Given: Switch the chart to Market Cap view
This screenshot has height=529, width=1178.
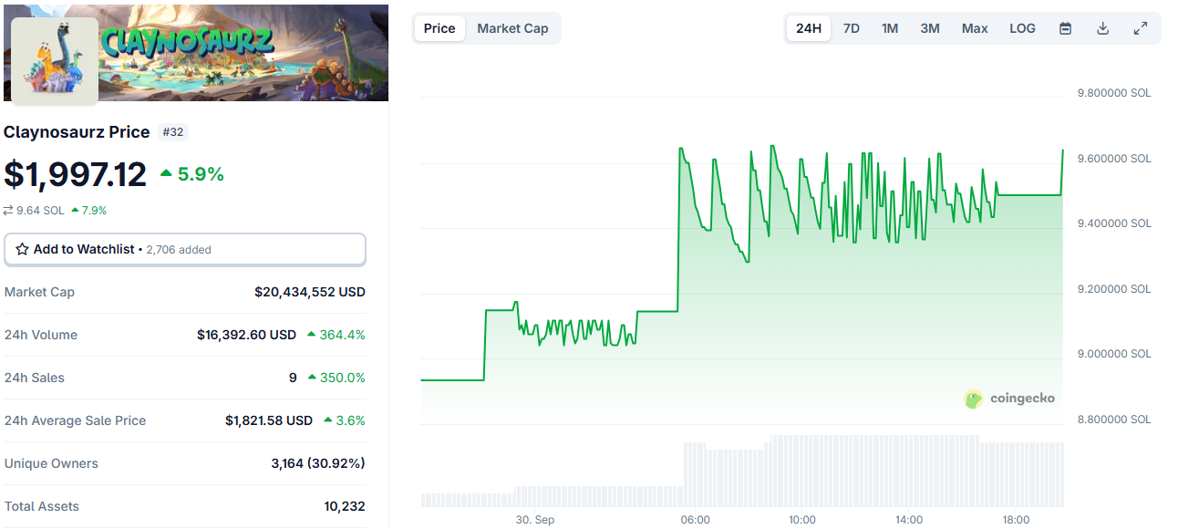Looking at the screenshot, I should coord(512,28).
